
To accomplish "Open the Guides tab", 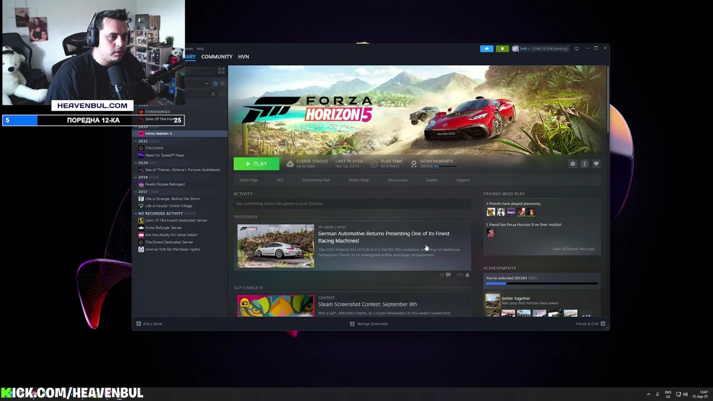I will click(x=432, y=180).
